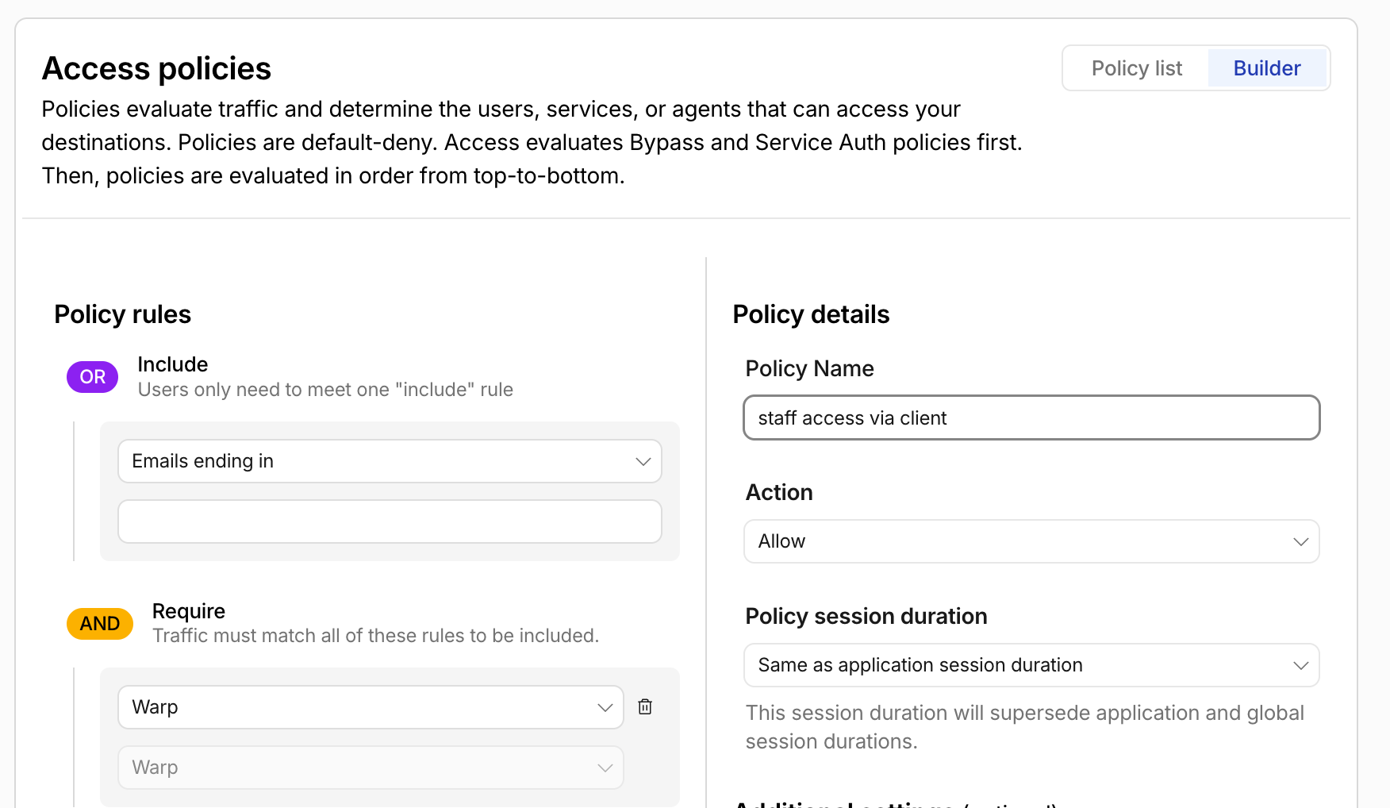This screenshot has width=1390, height=808.
Task: Switch to the Policy list tab
Action: [1136, 68]
